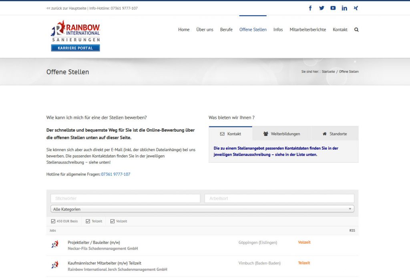This screenshot has width=410, height=278.
Task: Click the Startseite breadcrumb link
Action: point(328,72)
